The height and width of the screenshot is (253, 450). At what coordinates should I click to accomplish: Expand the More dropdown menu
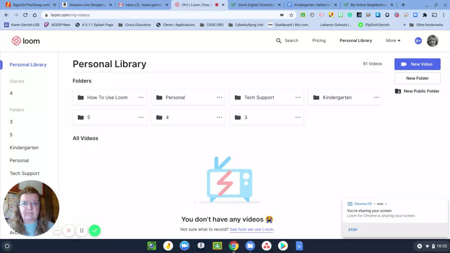tap(393, 40)
